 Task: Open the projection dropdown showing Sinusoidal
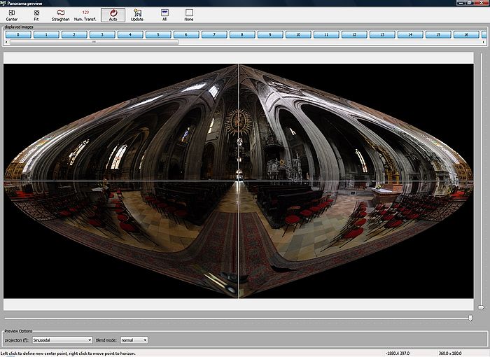point(62,340)
